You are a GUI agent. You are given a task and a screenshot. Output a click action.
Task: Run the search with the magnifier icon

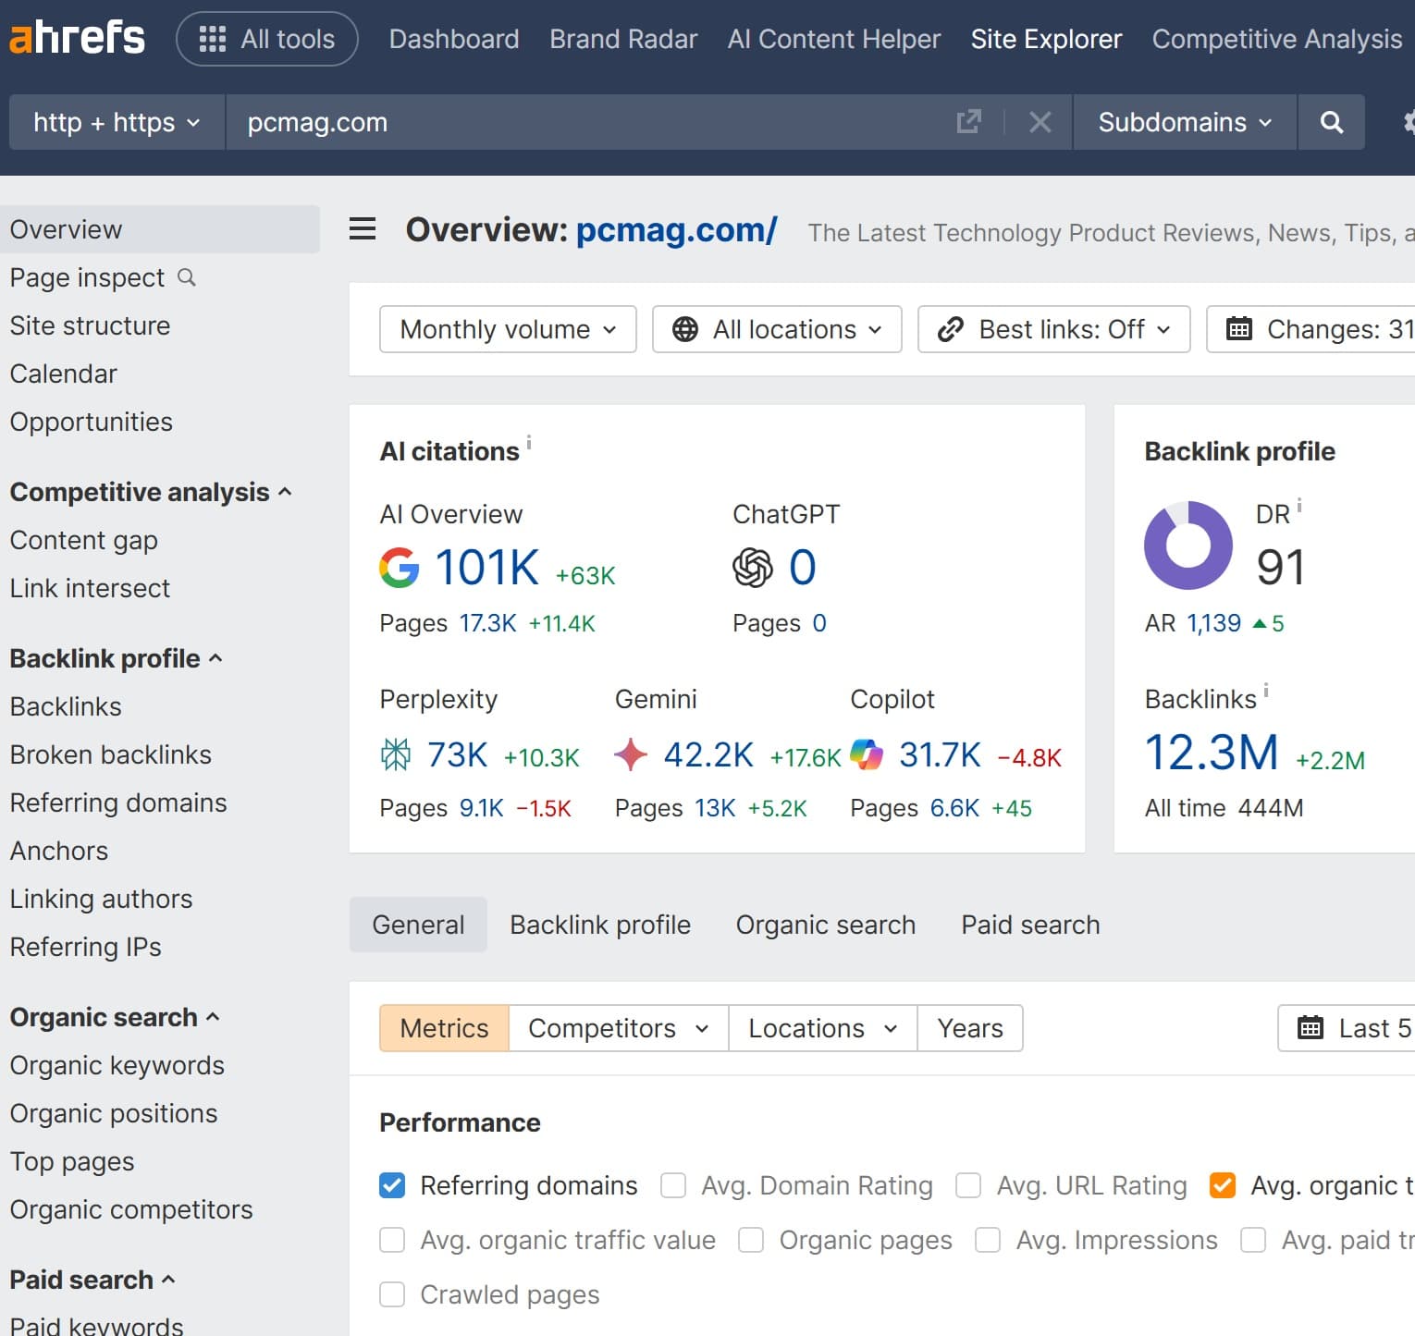coord(1332,122)
